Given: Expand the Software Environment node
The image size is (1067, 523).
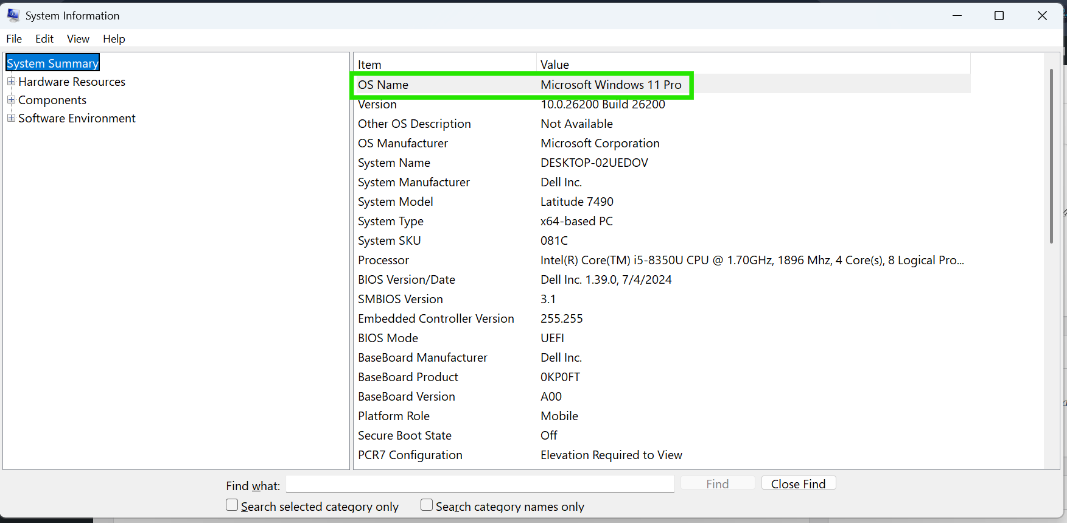Looking at the screenshot, I should tap(11, 118).
